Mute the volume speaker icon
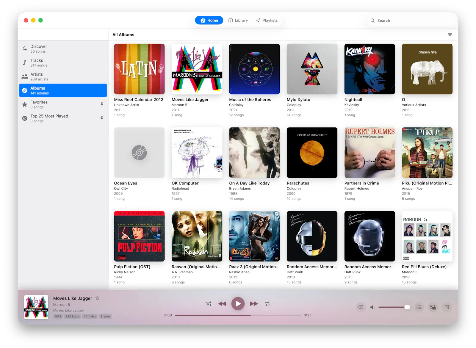This screenshot has width=476, height=348. point(372,307)
